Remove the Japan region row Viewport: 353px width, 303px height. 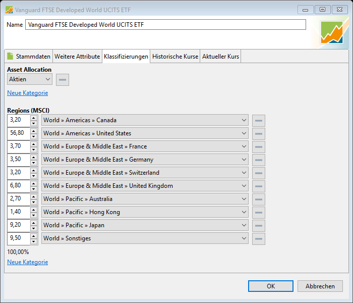tap(258, 225)
